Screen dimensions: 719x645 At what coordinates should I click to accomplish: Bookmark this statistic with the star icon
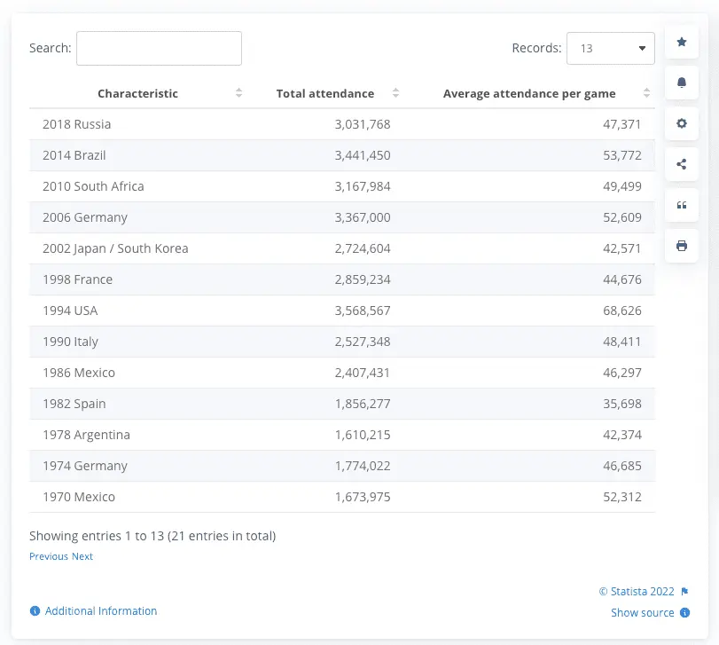pos(681,42)
